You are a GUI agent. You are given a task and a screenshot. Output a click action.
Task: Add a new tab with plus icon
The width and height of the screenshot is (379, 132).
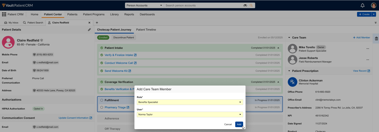(x=97, y=23)
